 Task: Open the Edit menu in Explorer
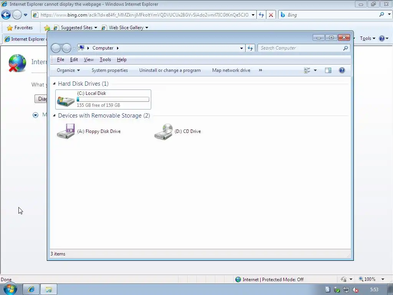74,60
